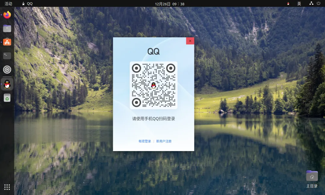The width and height of the screenshot is (325, 195).
Task: Click the QQ login QR code
Action: click(x=153, y=85)
